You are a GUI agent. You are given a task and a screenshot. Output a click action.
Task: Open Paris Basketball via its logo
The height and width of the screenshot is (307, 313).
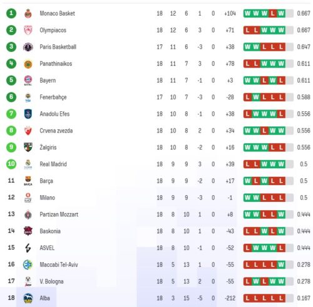point(28,47)
